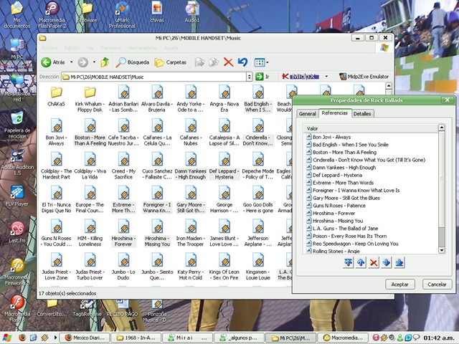
Task: Click the blue undo arrow icon
Action: 242,62
